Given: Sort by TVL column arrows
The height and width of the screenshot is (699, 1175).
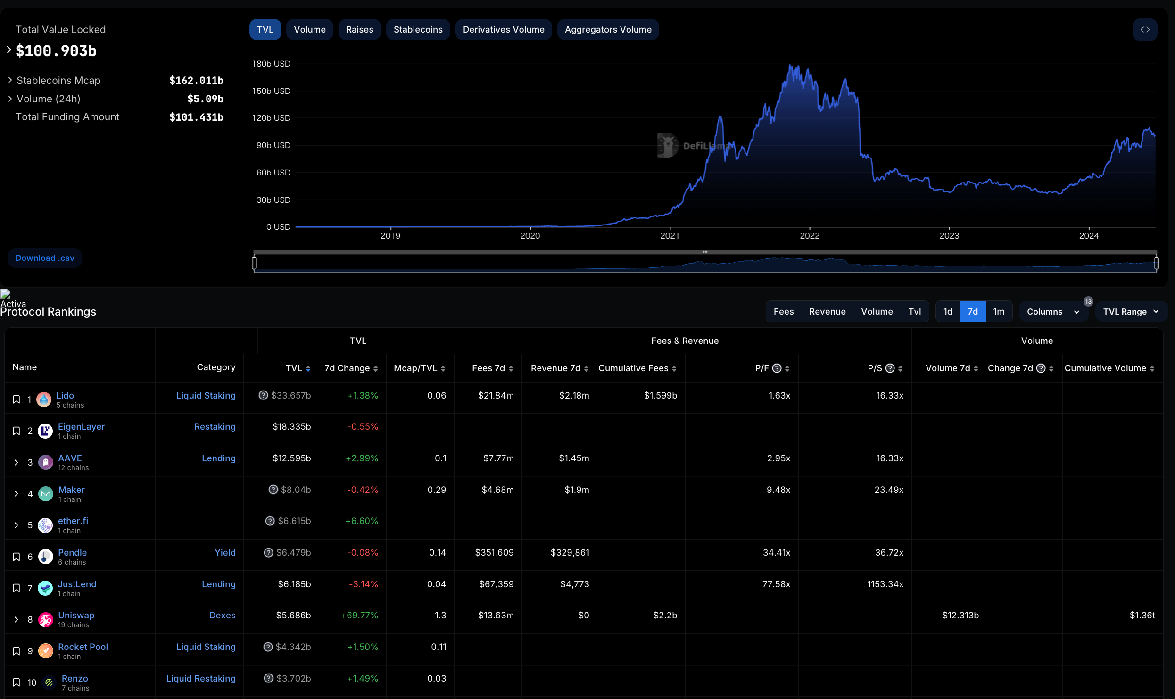Looking at the screenshot, I should click(x=308, y=369).
